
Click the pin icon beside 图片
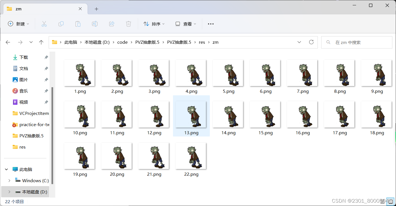[46, 80]
